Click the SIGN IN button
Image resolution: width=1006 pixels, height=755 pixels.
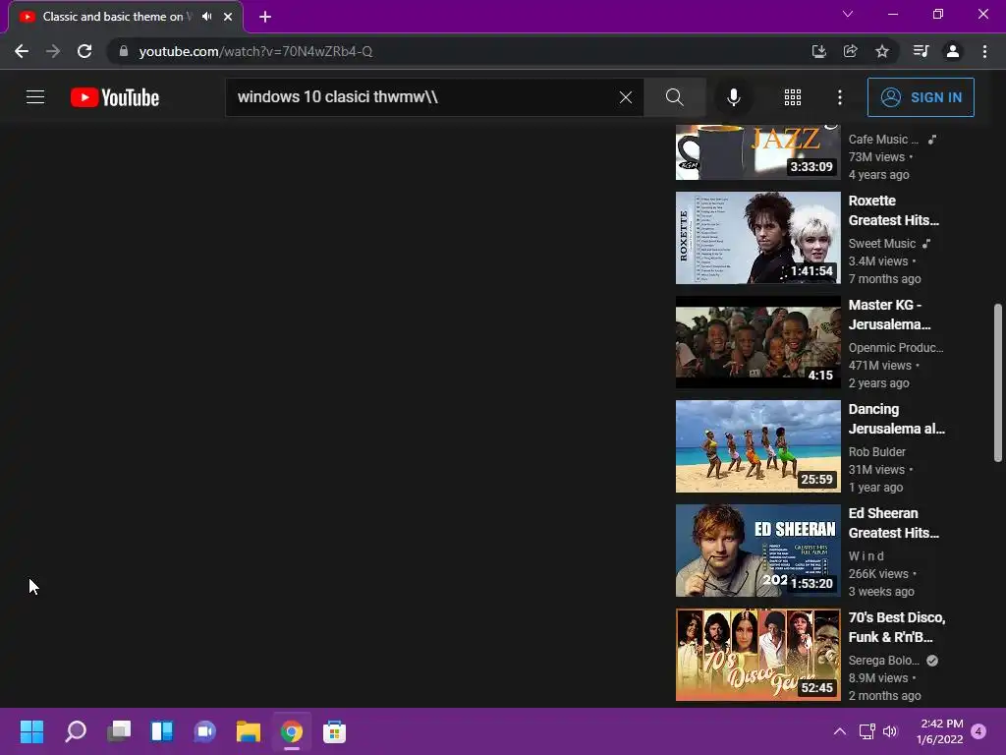[x=921, y=97]
